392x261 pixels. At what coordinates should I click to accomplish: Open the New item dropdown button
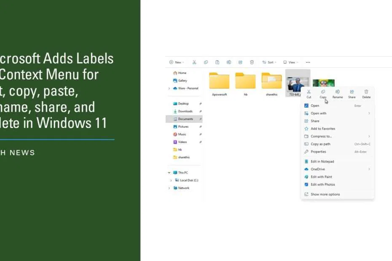click(177, 62)
